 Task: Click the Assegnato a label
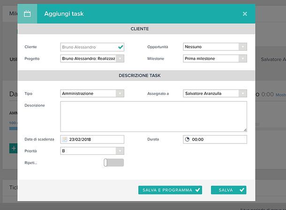[x=158, y=94]
